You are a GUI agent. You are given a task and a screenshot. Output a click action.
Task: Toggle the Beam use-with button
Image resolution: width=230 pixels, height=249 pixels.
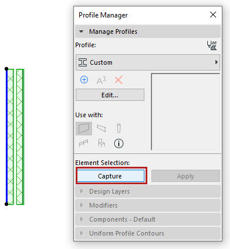click(x=101, y=128)
